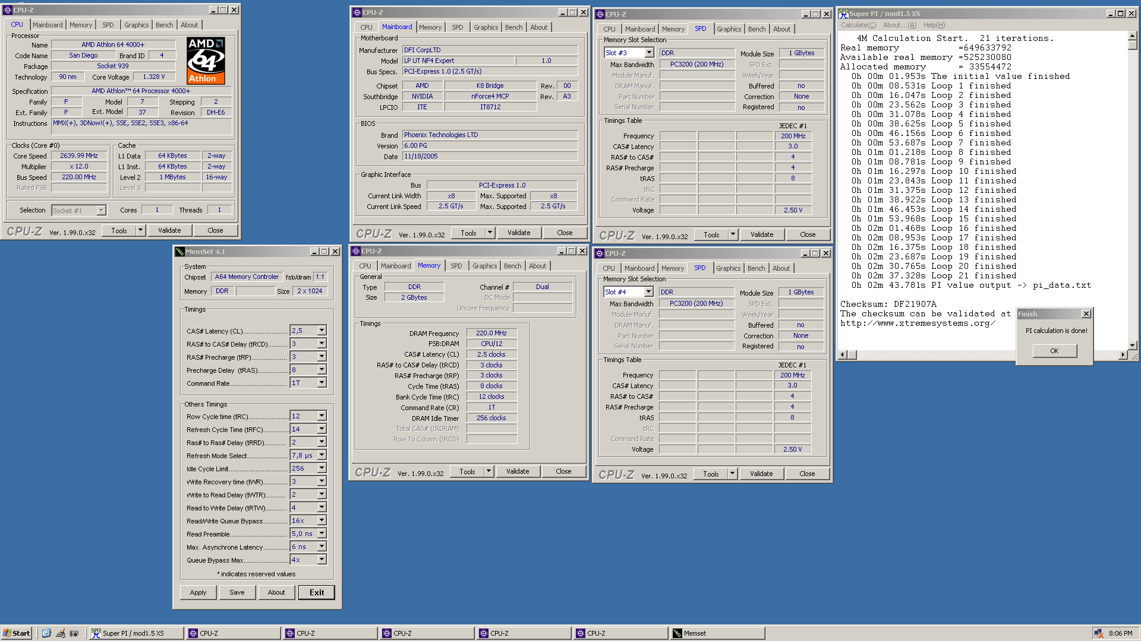Open Memory tab in CPU-Z Slot #4 window
The height and width of the screenshot is (641, 1141).
(x=673, y=268)
